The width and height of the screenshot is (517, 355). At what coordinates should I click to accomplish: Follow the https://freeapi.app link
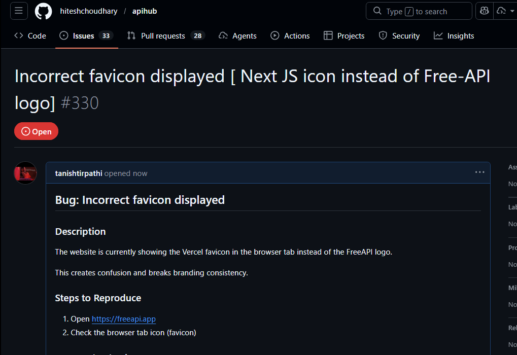coord(124,319)
